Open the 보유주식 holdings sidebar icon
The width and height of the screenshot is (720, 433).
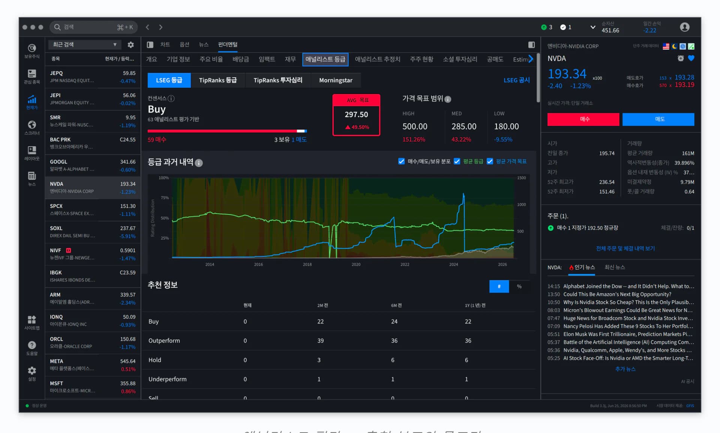[32, 48]
